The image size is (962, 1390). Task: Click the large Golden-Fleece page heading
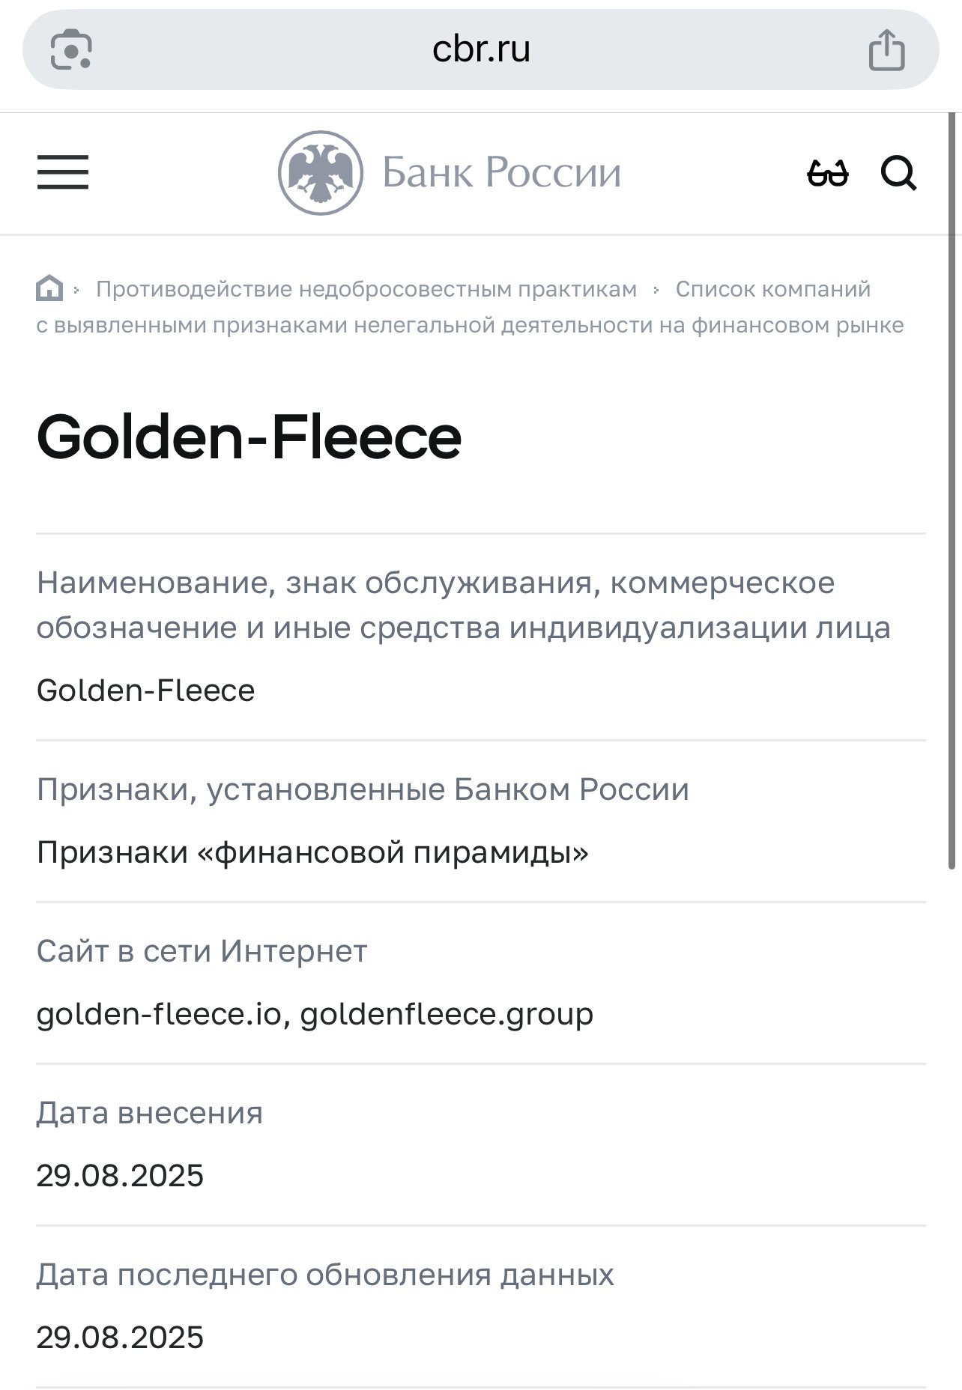[x=249, y=437]
